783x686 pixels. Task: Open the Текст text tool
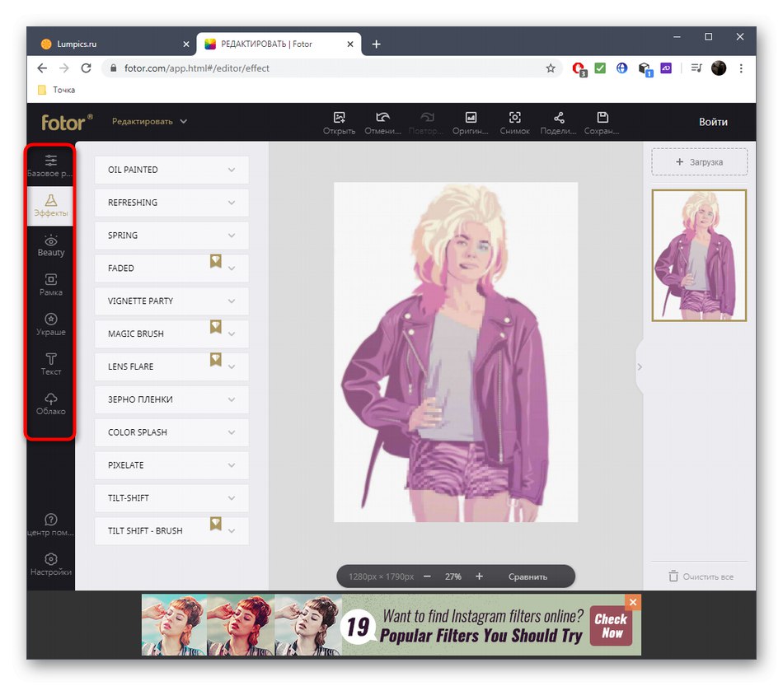coord(50,363)
